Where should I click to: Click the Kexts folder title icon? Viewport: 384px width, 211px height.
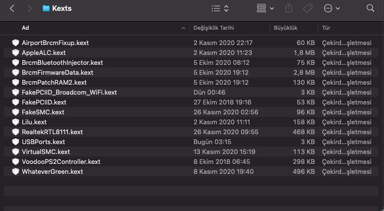click(46, 8)
